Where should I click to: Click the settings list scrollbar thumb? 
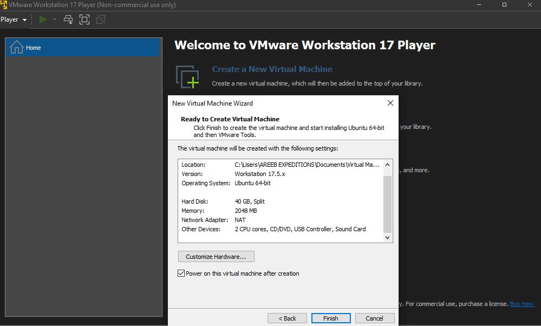click(387, 204)
